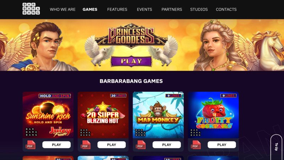Image resolution: width=284 pixels, height=160 pixels.
Task: Navigate to PARTNERS
Action: (x=172, y=10)
